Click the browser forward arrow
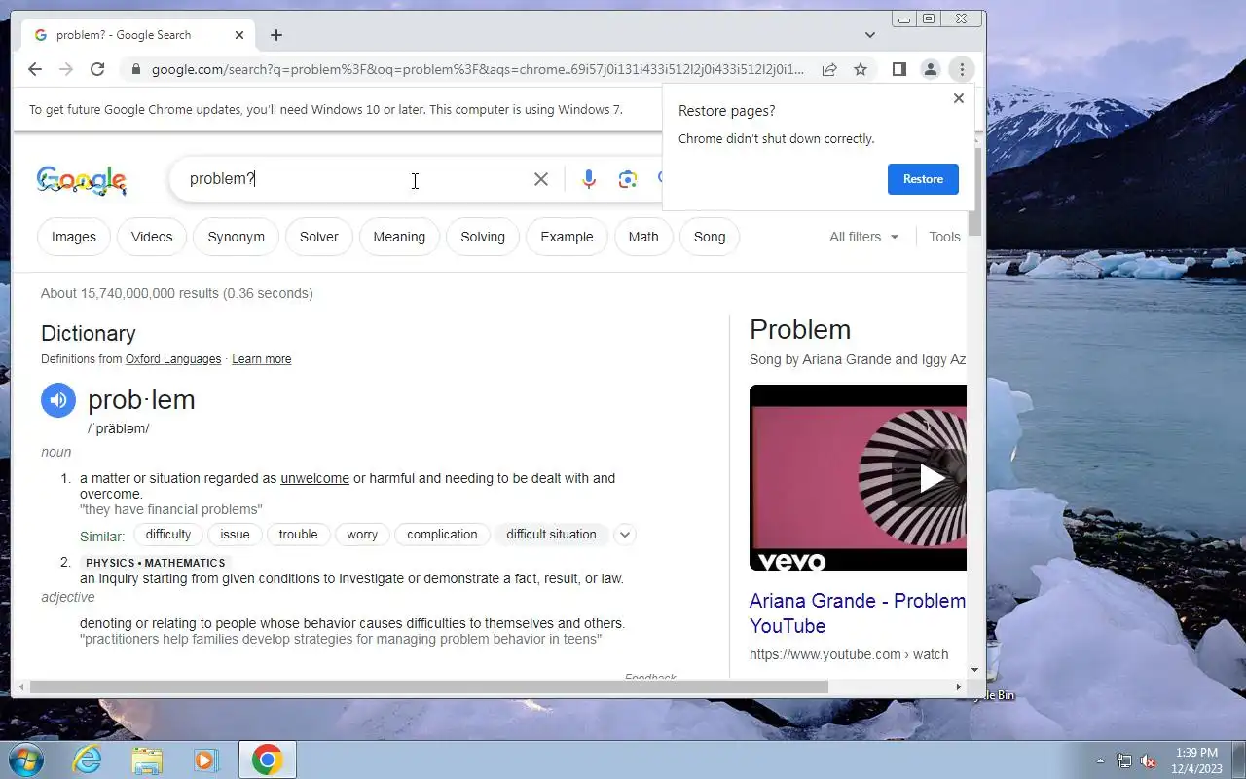 (x=65, y=69)
